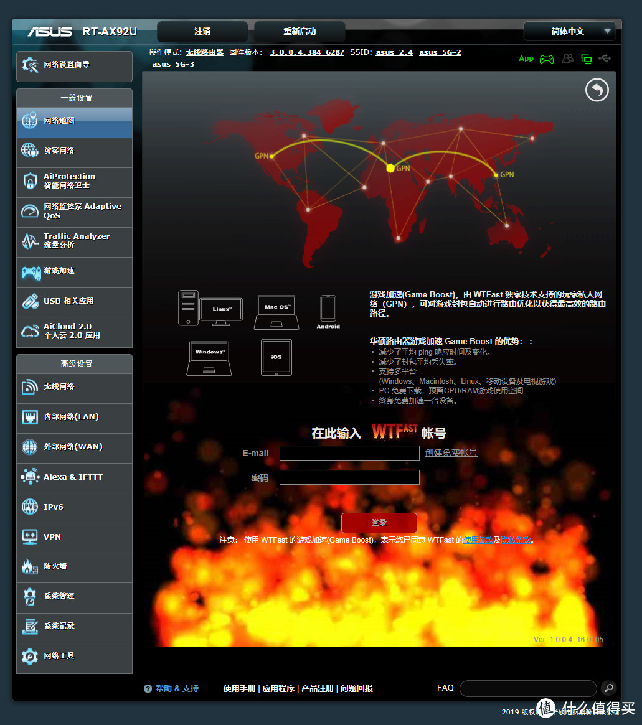
Task: Focus the FAQ search box
Action: tap(528, 688)
